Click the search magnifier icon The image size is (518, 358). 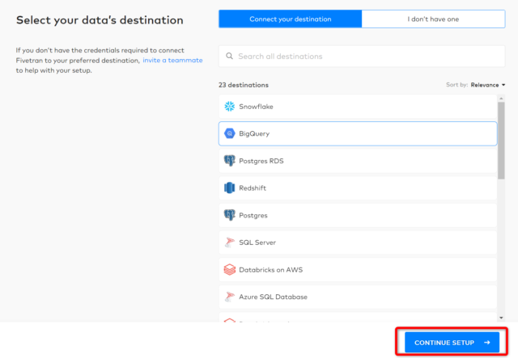click(229, 56)
